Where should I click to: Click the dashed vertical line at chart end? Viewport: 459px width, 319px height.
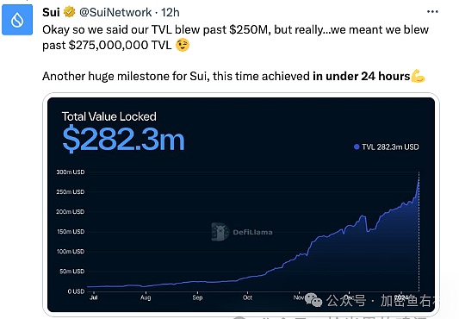click(x=419, y=232)
